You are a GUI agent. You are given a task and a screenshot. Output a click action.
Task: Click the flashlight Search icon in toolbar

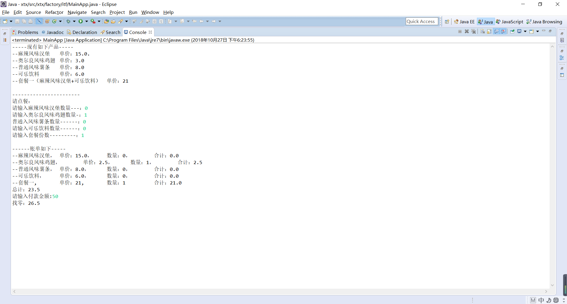coord(120,21)
